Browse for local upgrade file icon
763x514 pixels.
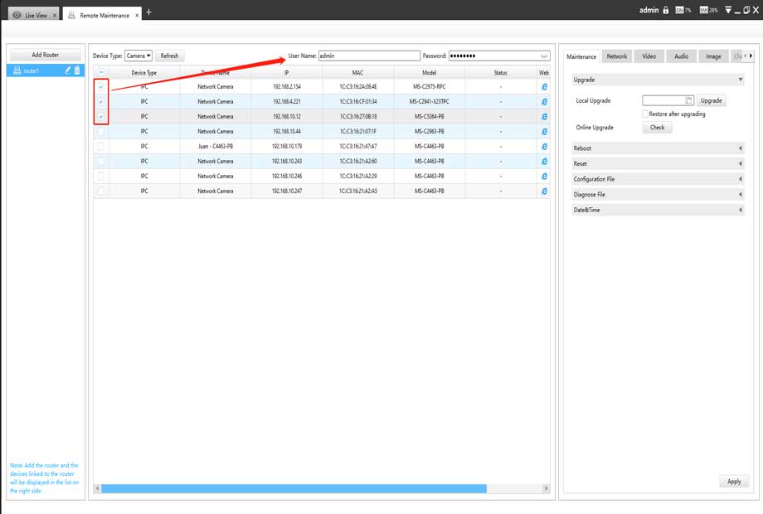(688, 100)
